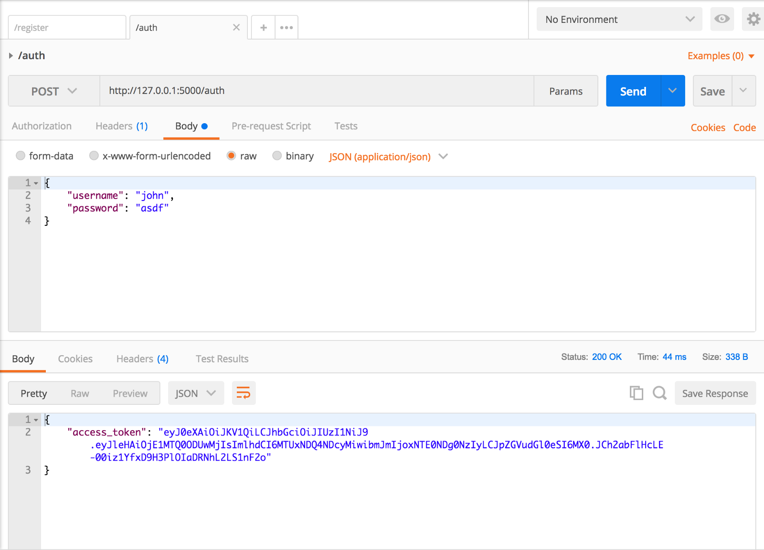Search within the response body
The height and width of the screenshot is (550, 764).
coord(659,393)
